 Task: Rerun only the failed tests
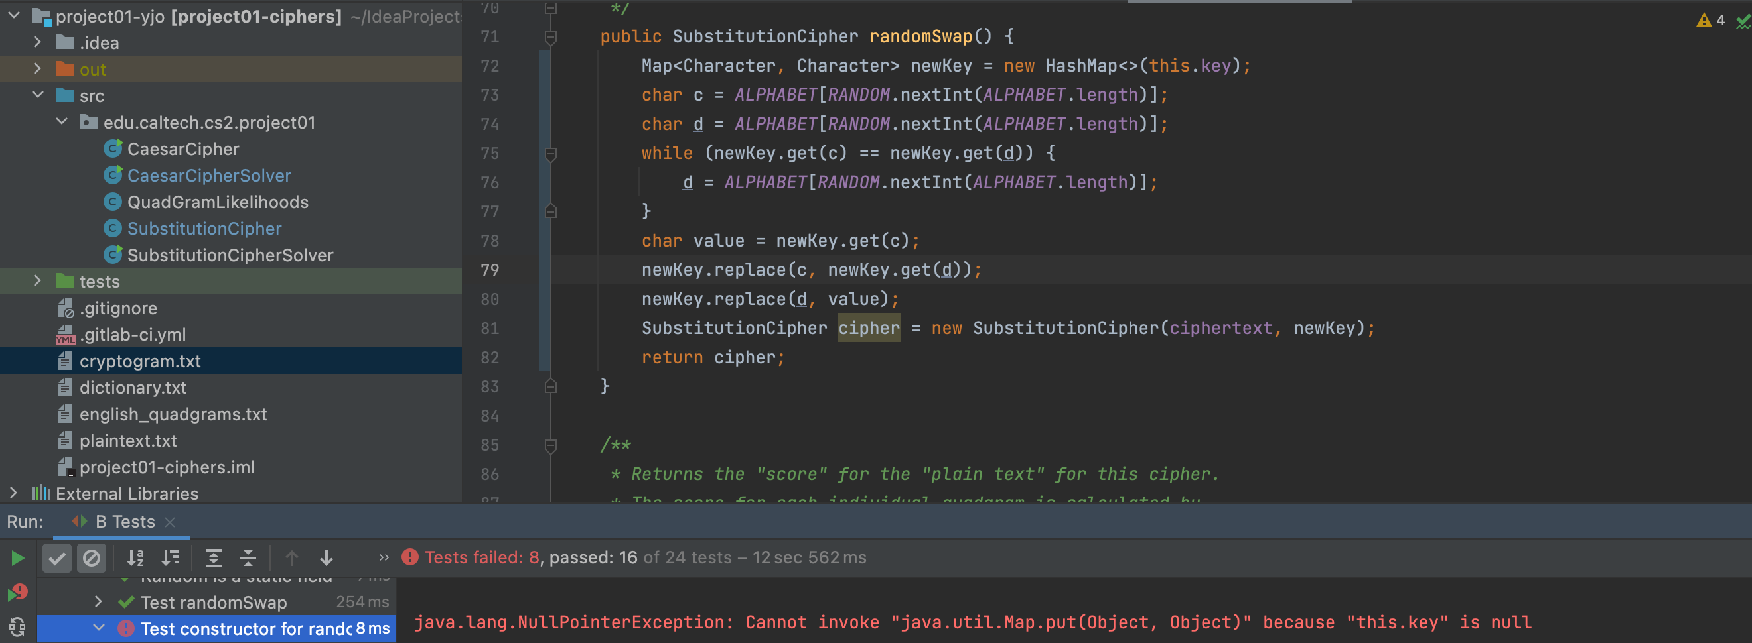point(18,593)
